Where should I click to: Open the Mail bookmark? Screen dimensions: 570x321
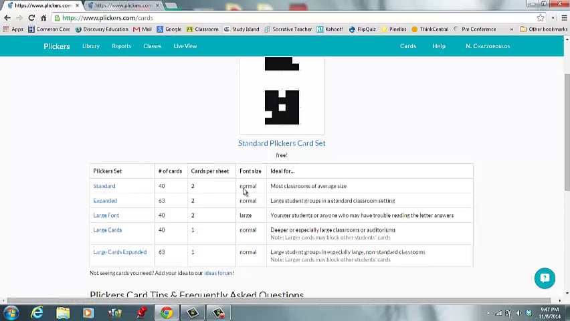pos(142,29)
